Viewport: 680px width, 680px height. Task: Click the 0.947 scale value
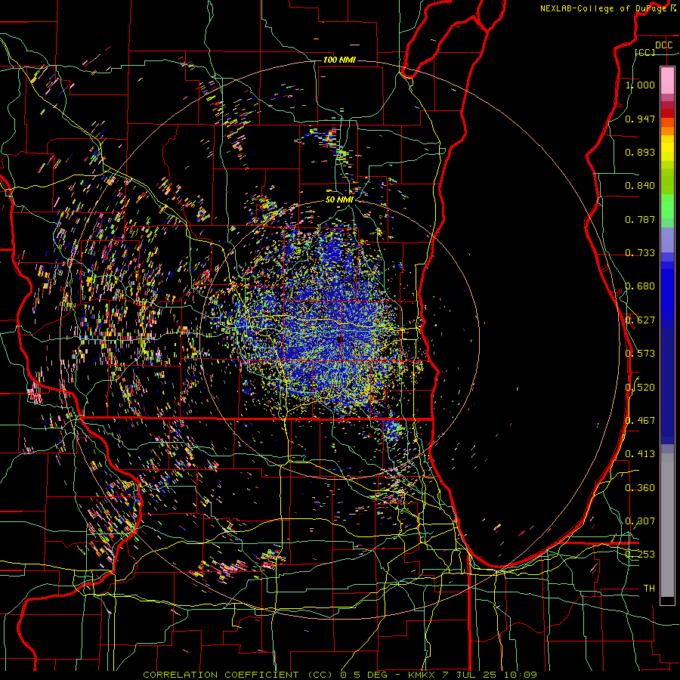pos(640,119)
